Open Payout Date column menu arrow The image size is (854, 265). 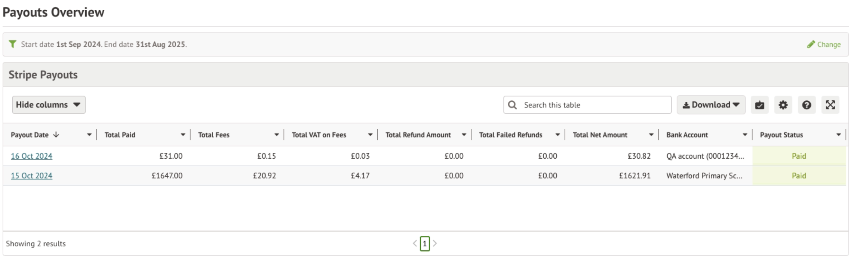click(89, 135)
